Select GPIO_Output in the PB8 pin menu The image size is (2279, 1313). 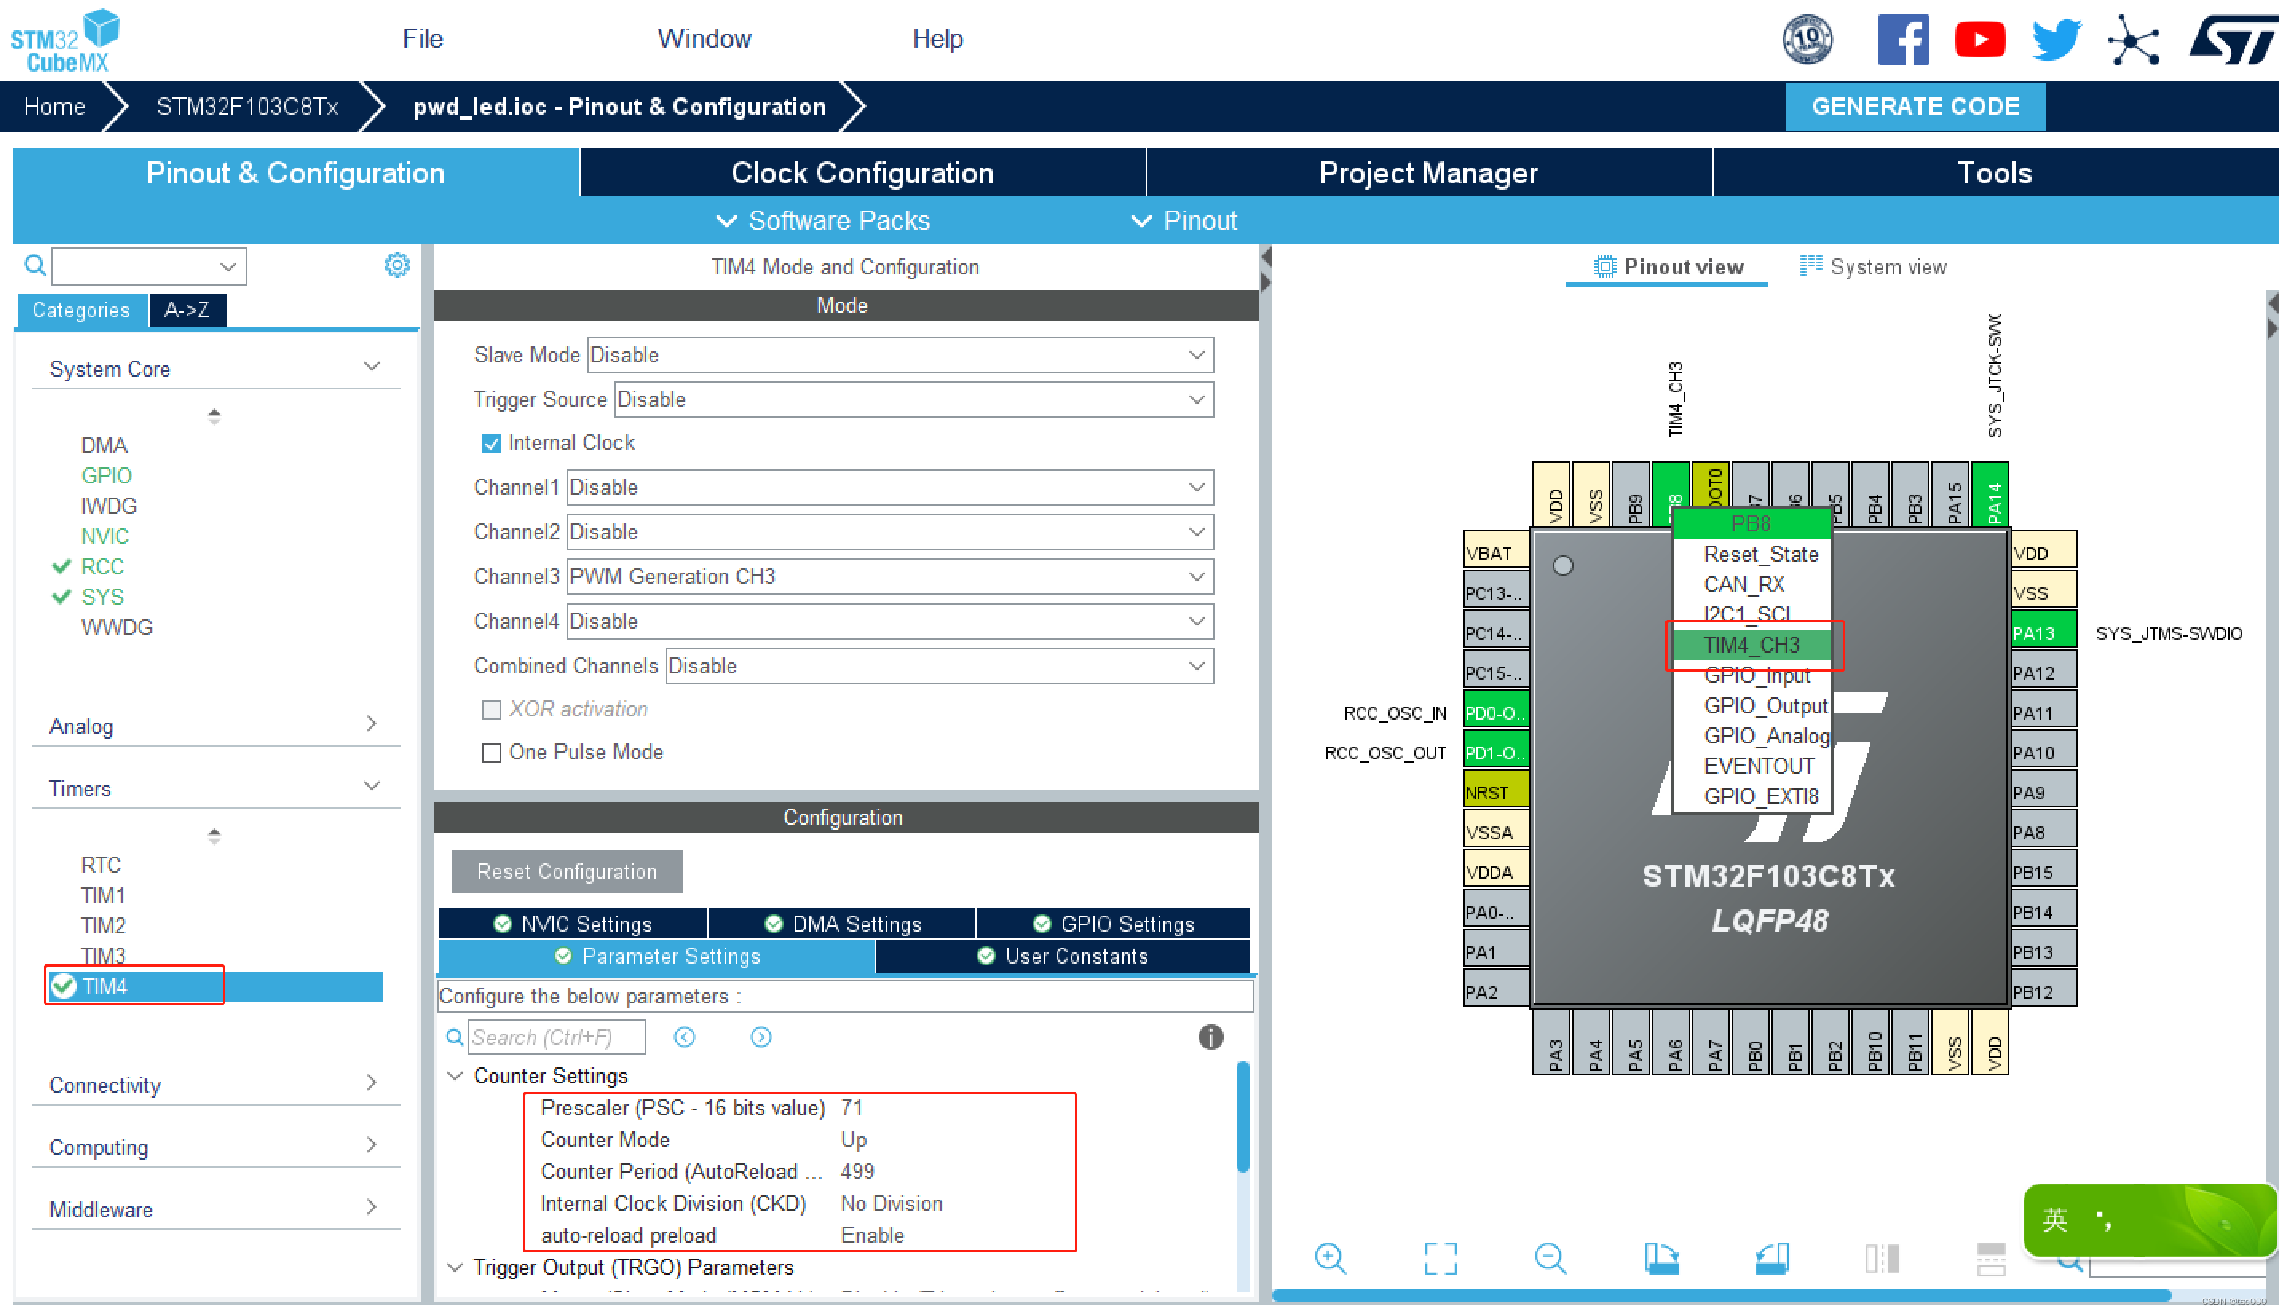pyautogui.click(x=1764, y=705)
